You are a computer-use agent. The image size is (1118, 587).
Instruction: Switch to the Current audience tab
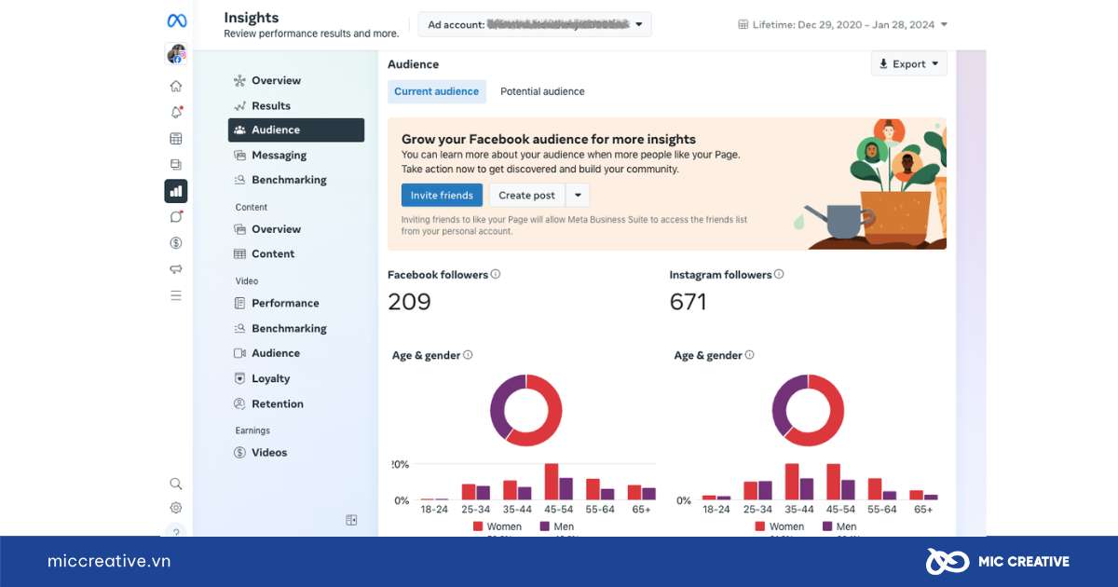[x=437, y=91]
